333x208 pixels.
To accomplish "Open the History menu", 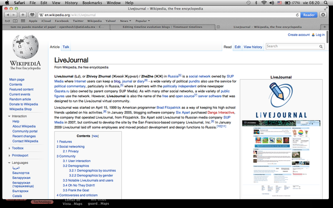I will pyautogui.click(x=71, y=3).
